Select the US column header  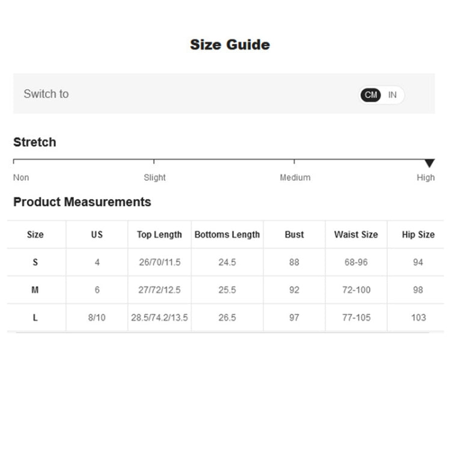(x=97, y=235)
